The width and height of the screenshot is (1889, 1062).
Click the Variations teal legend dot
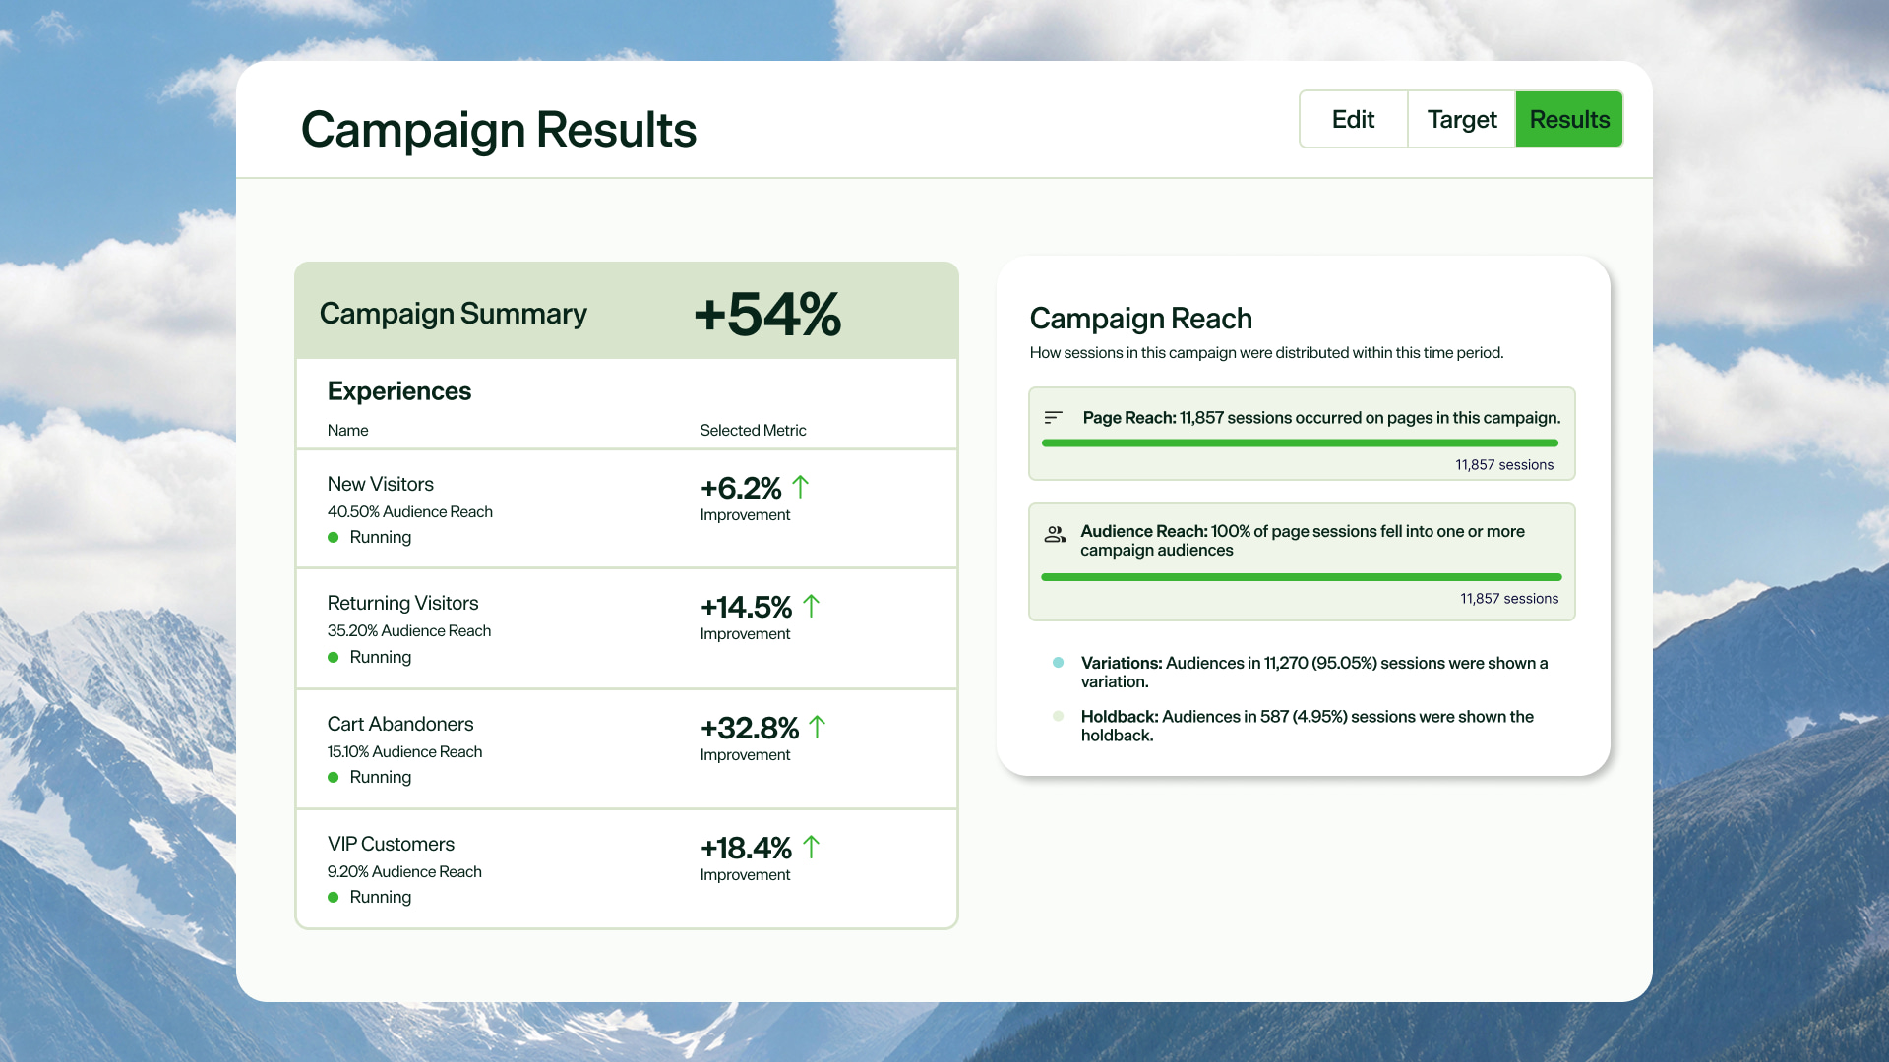click(1059, 663)
